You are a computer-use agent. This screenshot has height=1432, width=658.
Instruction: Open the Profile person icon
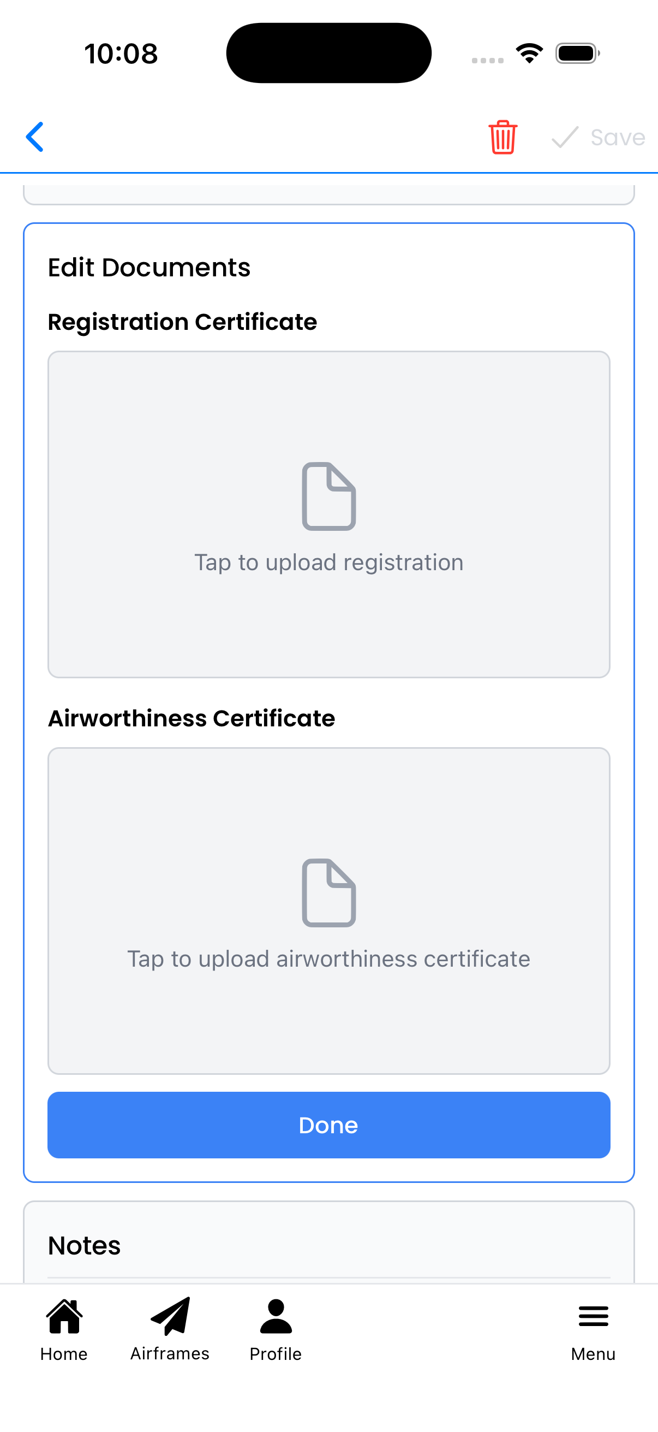click(276, 1316)
